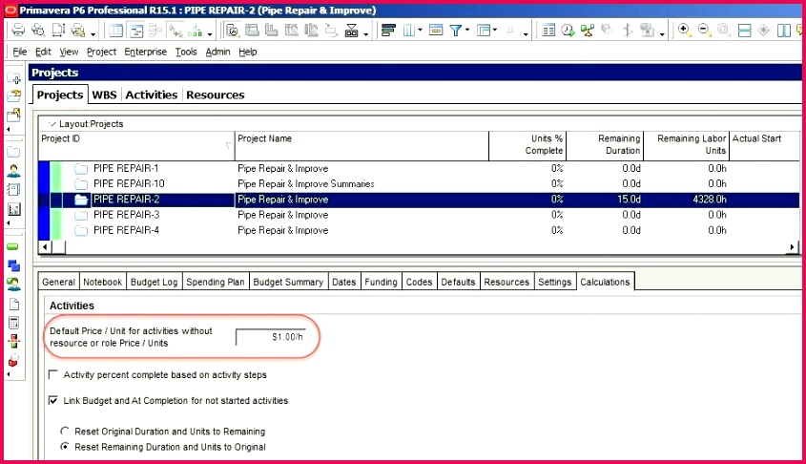This screenshot has height=464, width=806.
Task: Switch to the WBS tab
Action: click(x=104, y=95)
